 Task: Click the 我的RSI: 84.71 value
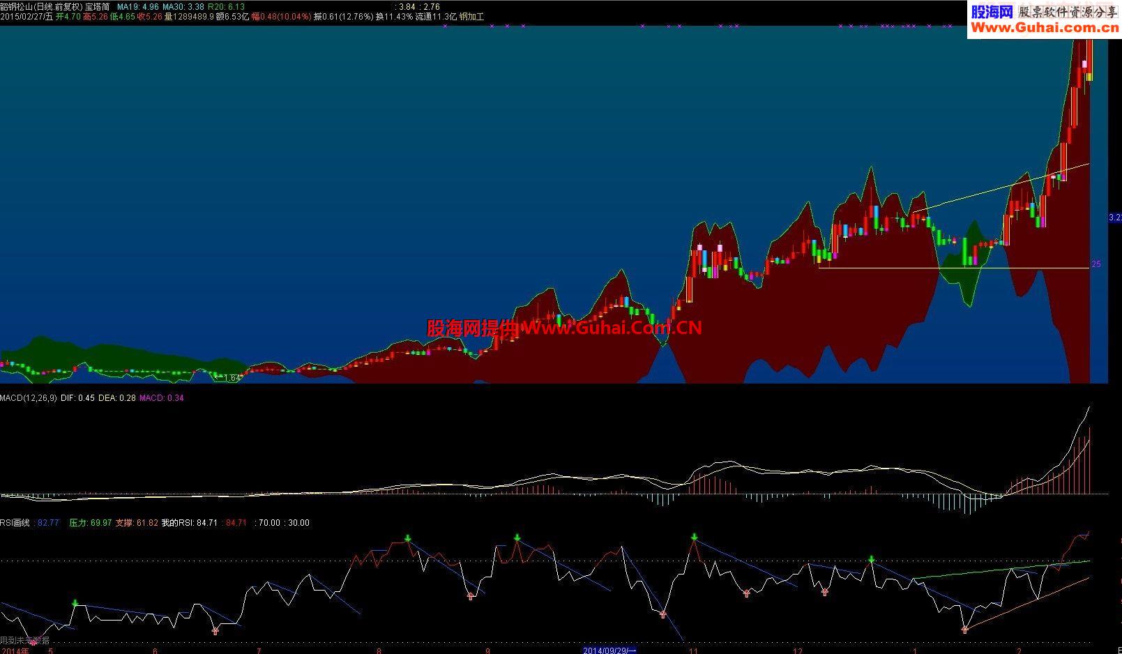click(190, 523)
